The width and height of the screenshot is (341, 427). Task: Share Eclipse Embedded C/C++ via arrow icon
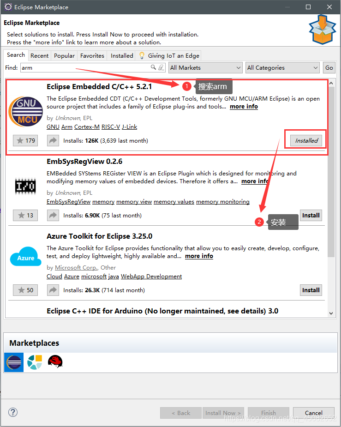pyautogui.click(x=53, y=140)
